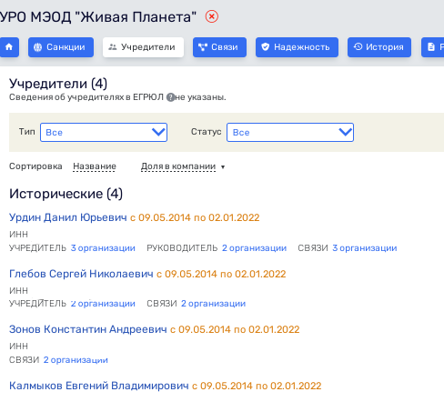
Task: Click Урдин's РУКОВОДИТЕЛЬ 2 организации link
Action: click(x=254, y=248)
